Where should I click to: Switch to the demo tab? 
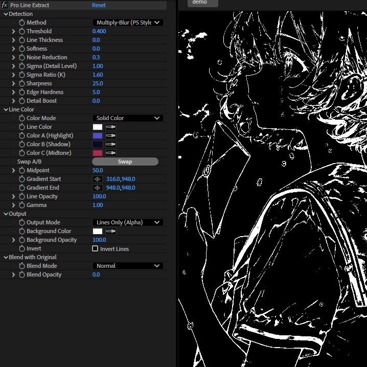pos(203,3)
